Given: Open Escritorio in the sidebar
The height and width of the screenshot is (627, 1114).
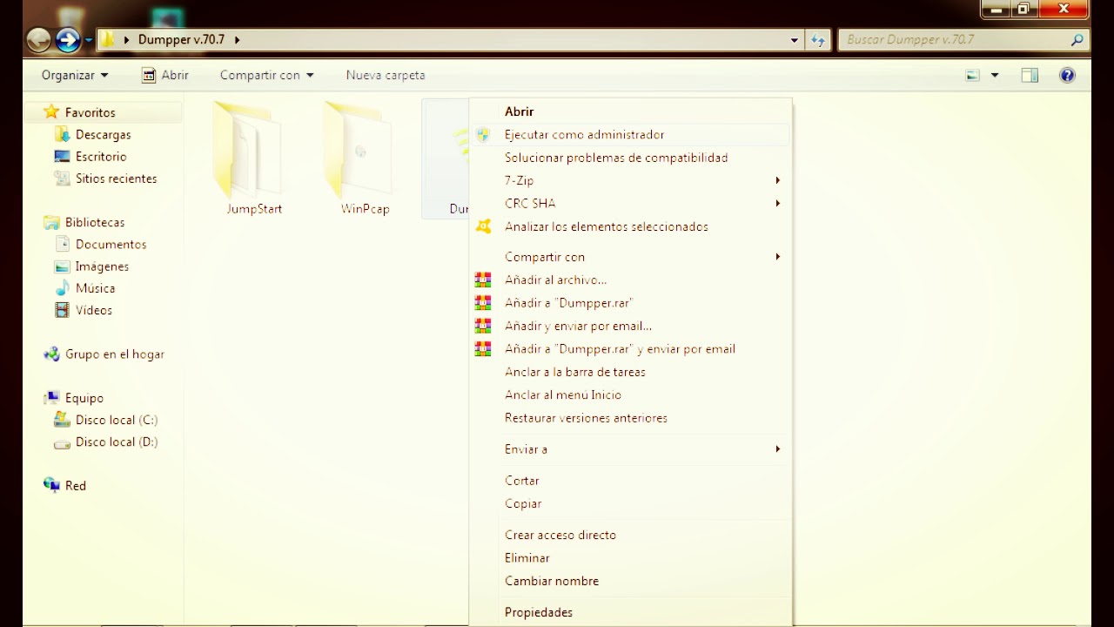Looking at the screenshot, I should [x=100, y=157].
